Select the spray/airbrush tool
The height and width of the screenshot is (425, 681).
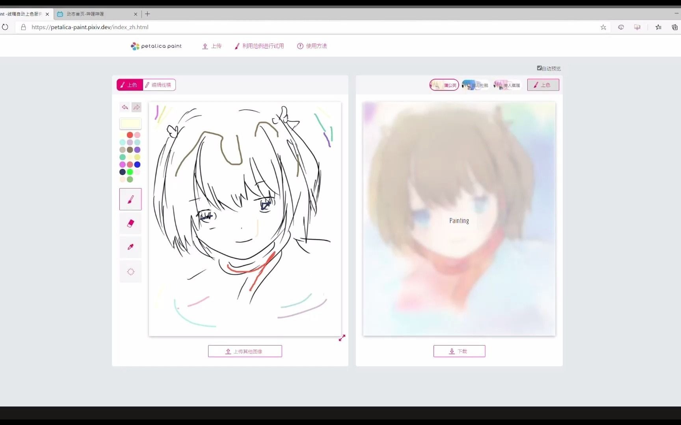click(130, 272)
